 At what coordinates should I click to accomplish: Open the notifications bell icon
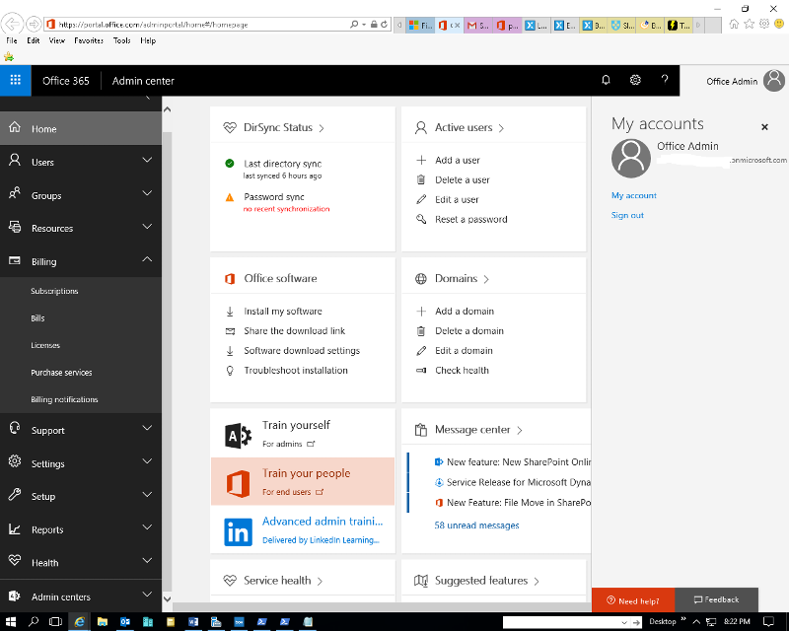point(606,80)
